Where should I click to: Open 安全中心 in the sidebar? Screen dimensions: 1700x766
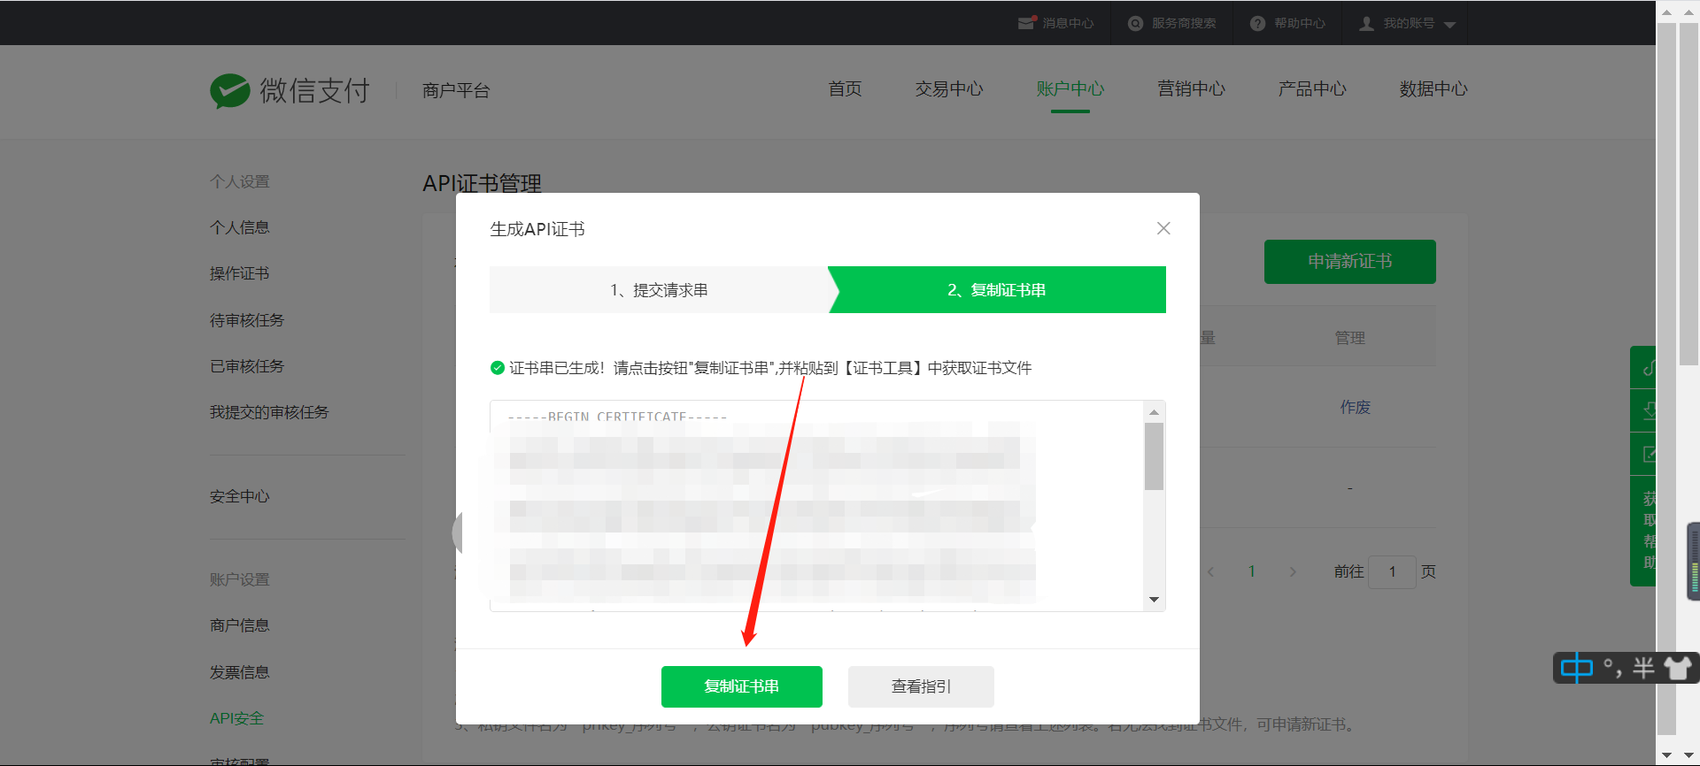click(239, 496)
